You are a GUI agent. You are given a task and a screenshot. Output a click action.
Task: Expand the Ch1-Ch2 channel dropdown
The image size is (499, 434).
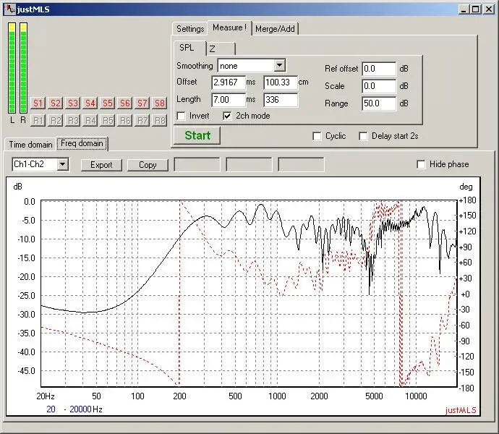(x=63, y=164)
